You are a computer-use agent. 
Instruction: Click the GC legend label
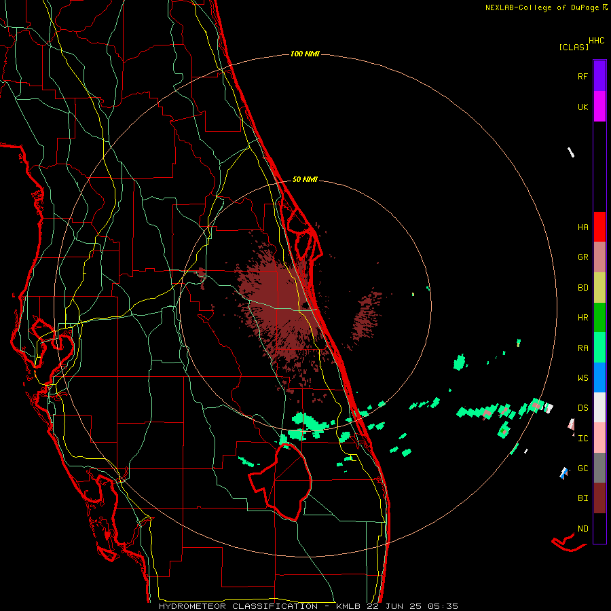pyautogui.click(x=582, y=468)
